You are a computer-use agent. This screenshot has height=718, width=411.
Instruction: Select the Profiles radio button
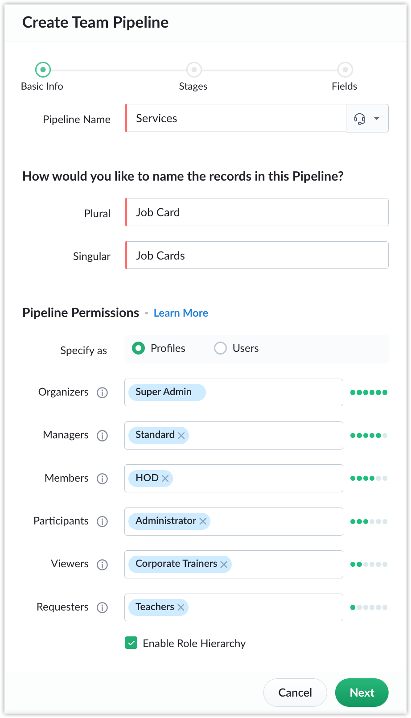pyautogui.click(x=139, y=348)
